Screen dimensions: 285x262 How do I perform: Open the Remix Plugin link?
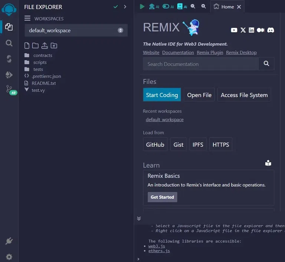[x=210, y=52]
